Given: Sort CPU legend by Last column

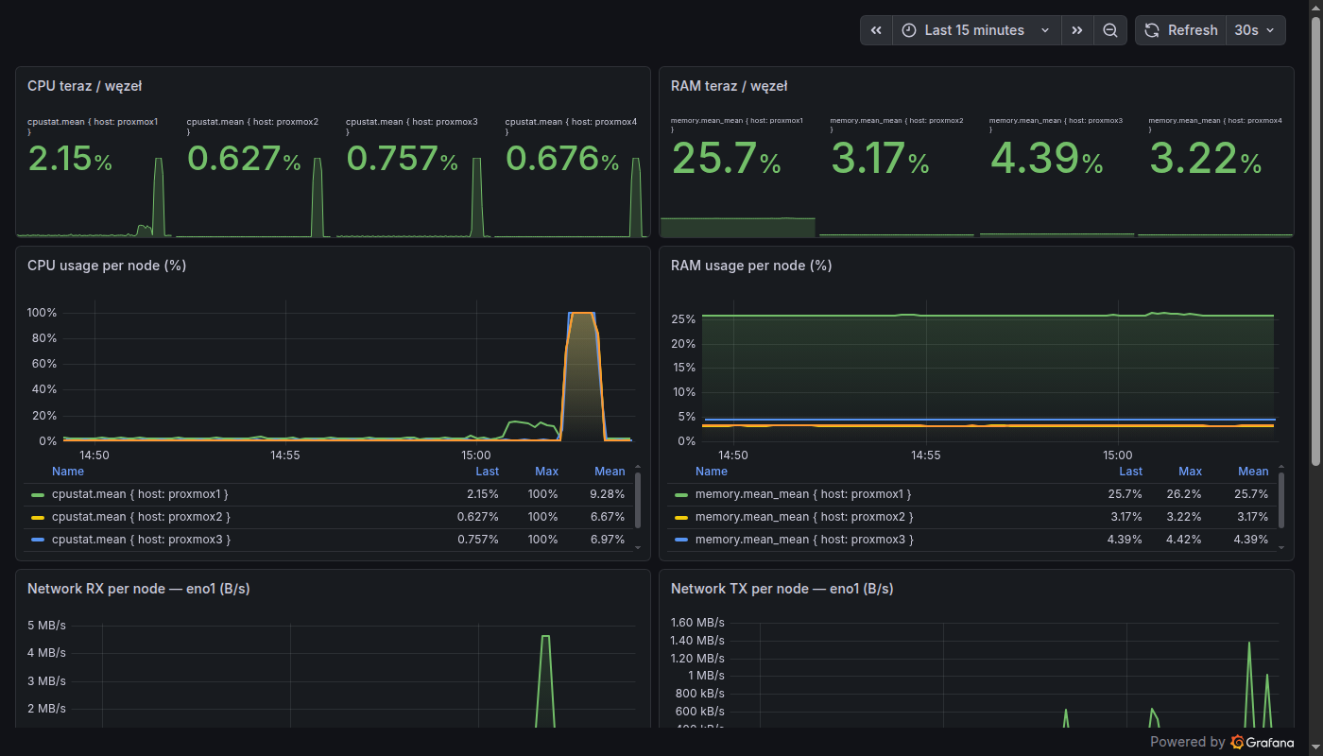Looking at the screenshot, I should tap(488, 472).
